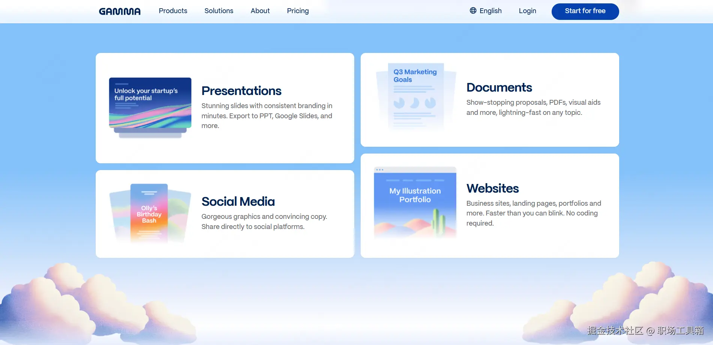Open the Websites heading

(x=492, y=188)
